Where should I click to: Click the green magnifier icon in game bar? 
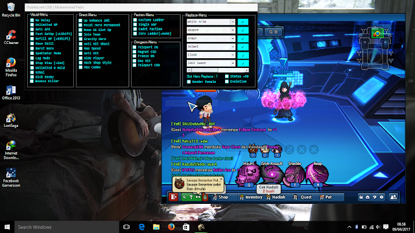click(184, 197)
